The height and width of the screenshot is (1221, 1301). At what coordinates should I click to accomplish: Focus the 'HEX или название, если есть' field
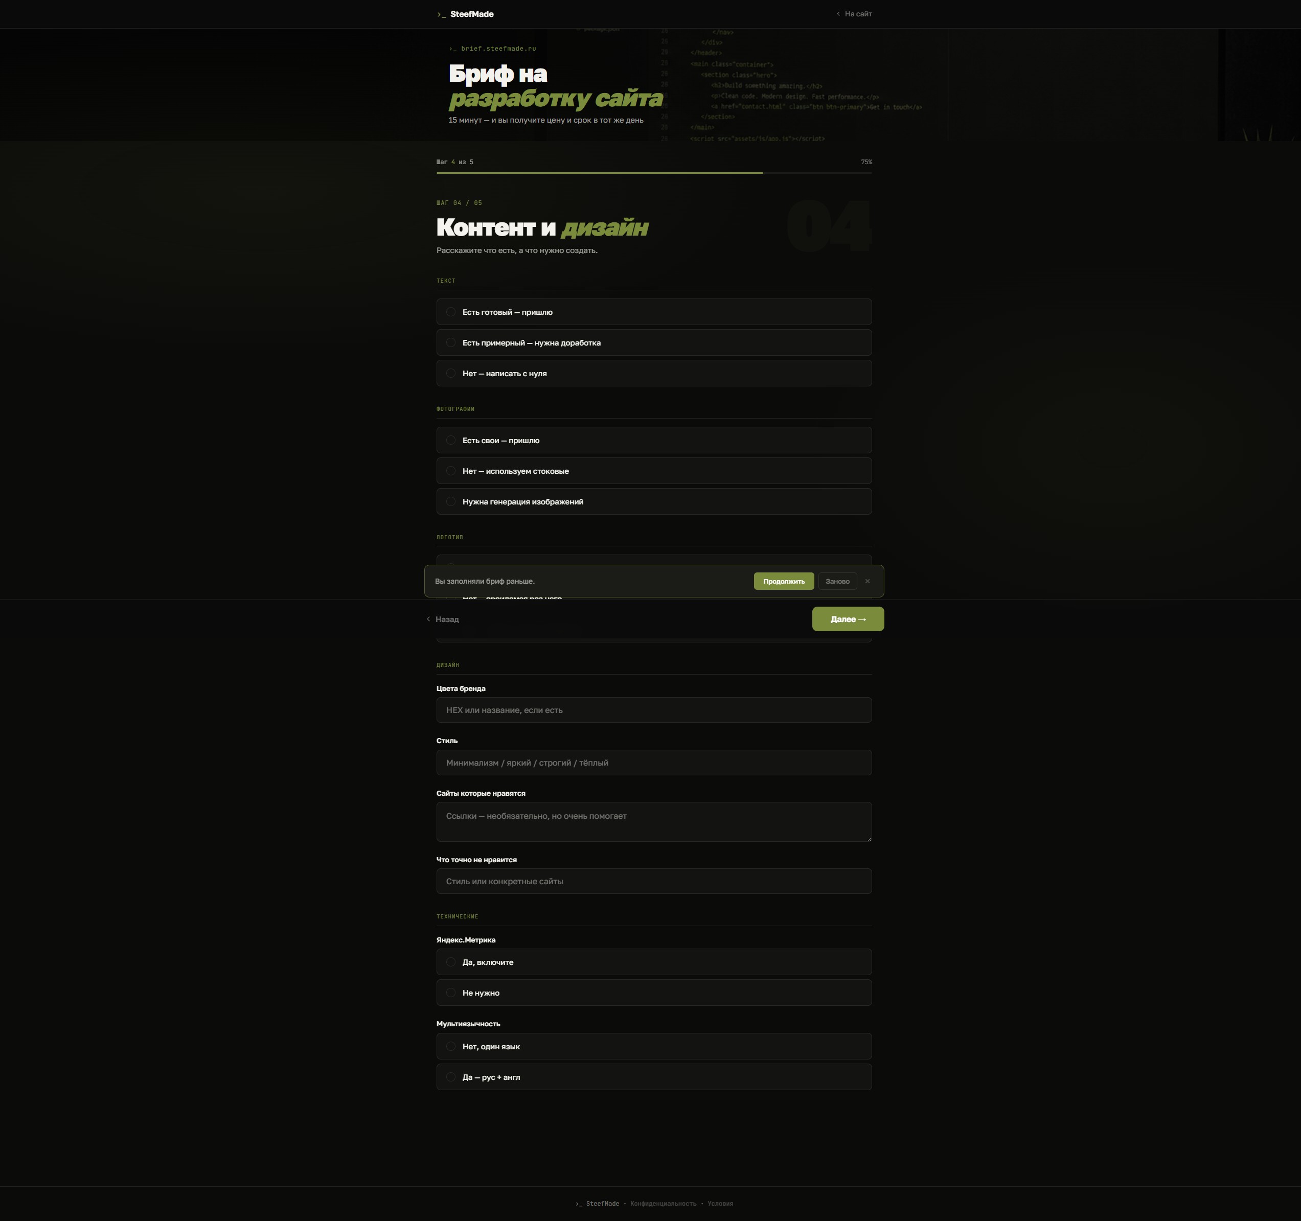(x=654, y=710)
